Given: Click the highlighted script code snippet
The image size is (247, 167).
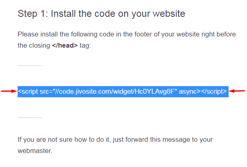Looking at the screenshot, I should pyautogui.click(x=123, y=91).
